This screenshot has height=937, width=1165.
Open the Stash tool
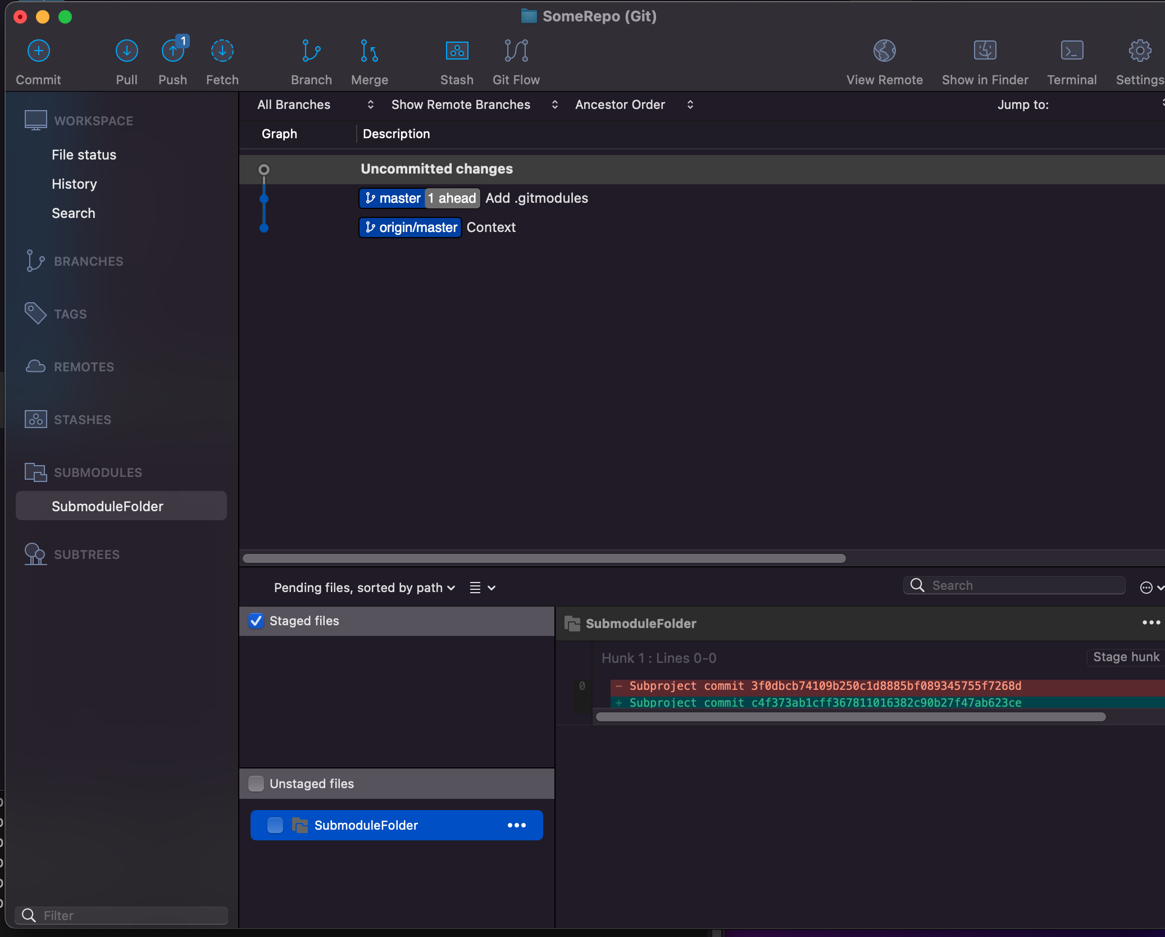tap(456, 51)
